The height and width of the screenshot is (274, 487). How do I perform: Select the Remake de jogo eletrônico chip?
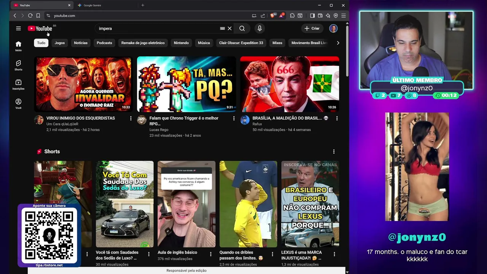tap(143, 43)
